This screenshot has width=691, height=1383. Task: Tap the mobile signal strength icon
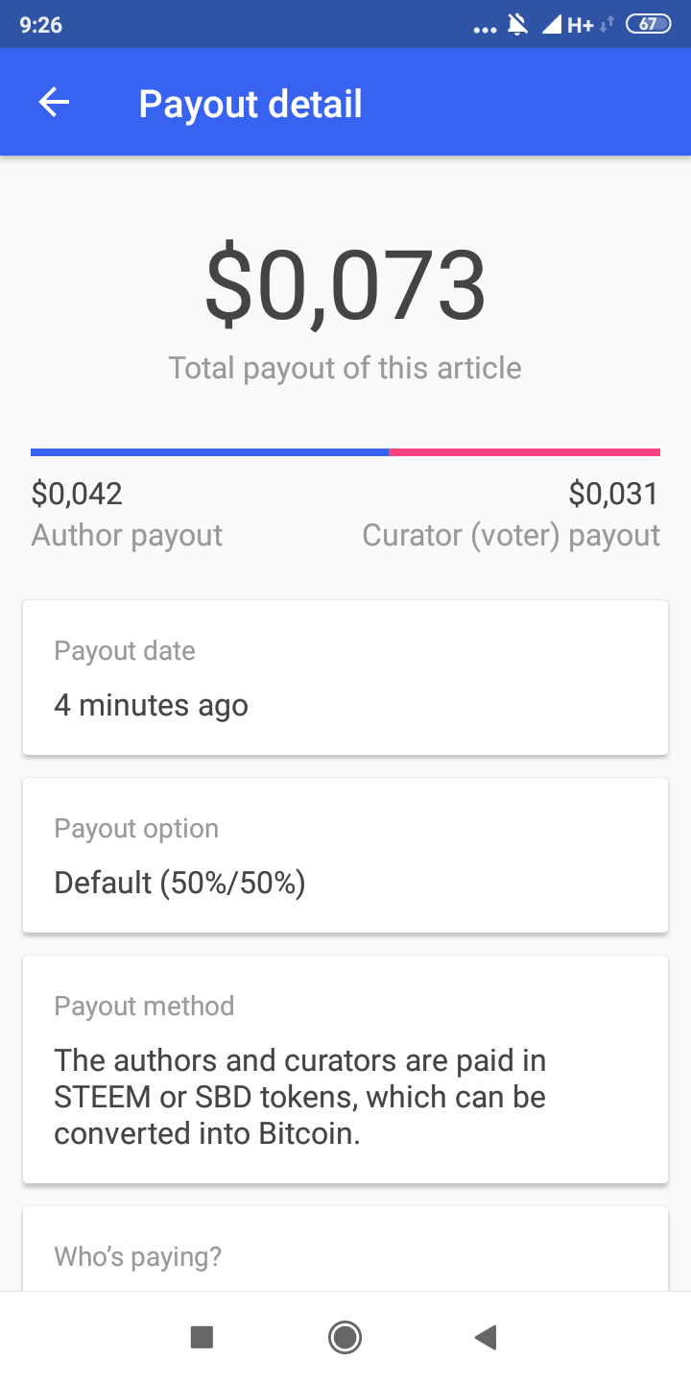pos(552,25)
